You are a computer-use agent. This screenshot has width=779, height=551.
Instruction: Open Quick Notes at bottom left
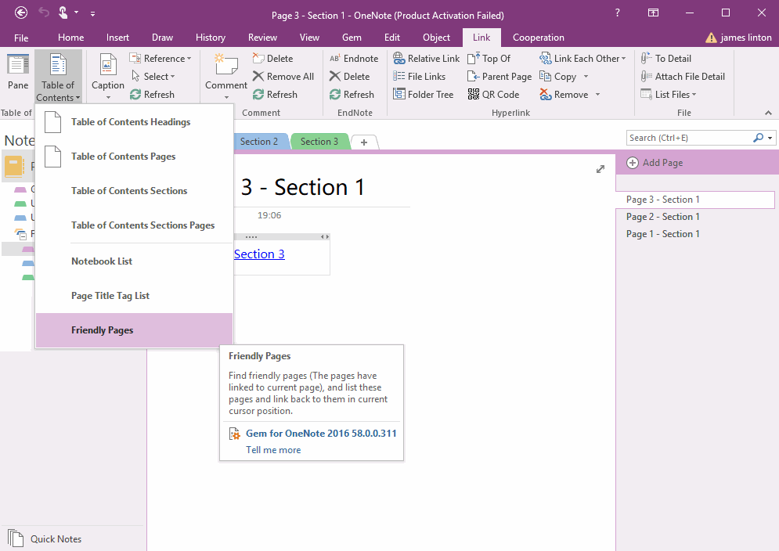(45, 539)
